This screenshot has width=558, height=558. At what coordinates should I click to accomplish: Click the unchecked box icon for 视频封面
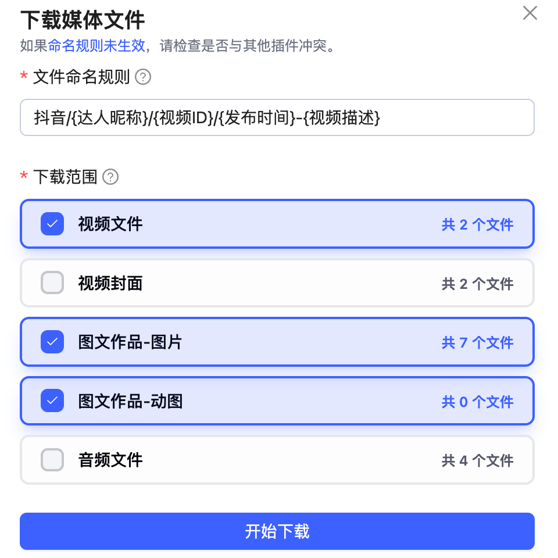[52, 283]
